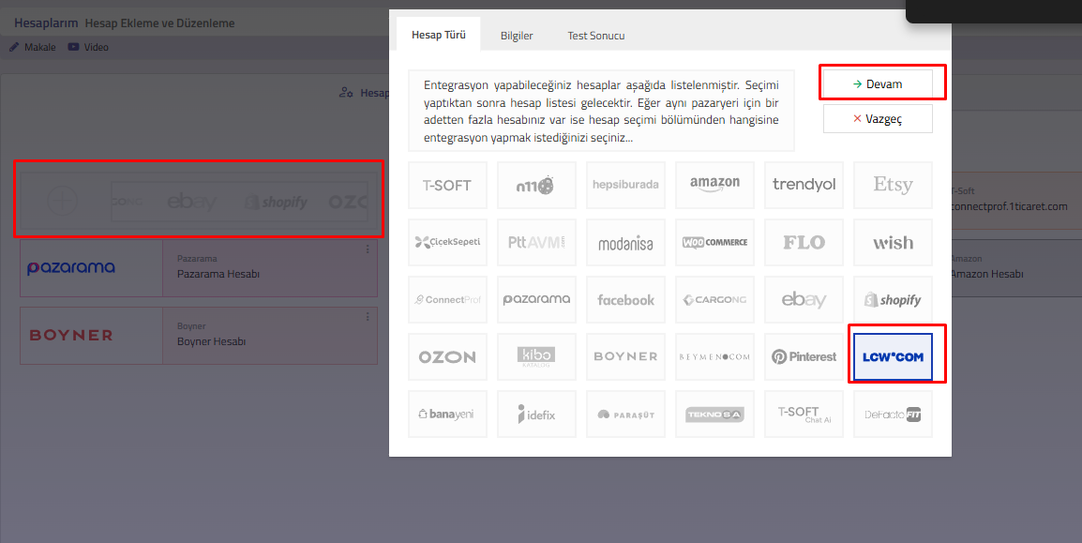Screen dimensions: 1082x543
Task: Select the highlighted LCW.COM tile
Action: click(x=893, y=356)
